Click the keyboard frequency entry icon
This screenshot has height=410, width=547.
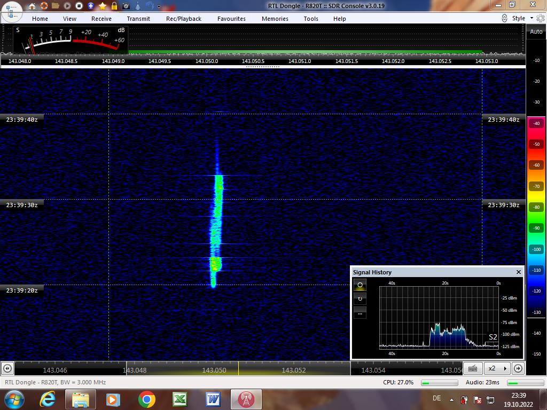tap(473, 368)
